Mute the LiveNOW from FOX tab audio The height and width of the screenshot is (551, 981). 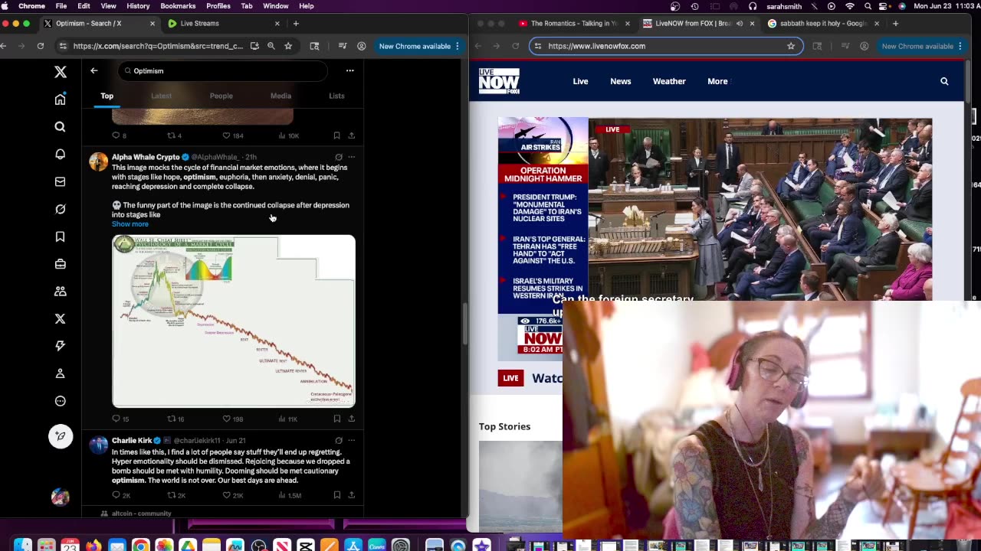[x=740, y=24]
